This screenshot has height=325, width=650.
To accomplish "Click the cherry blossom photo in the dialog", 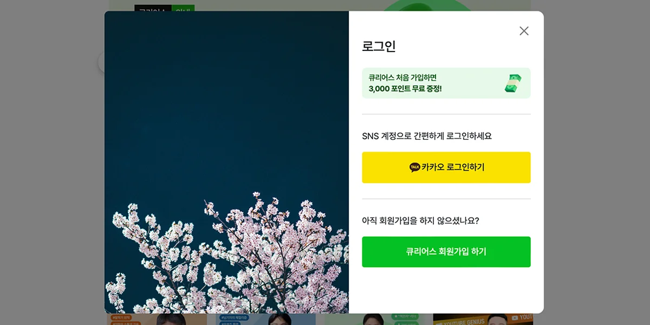I will pyautogui.click(x=226, y=162).
